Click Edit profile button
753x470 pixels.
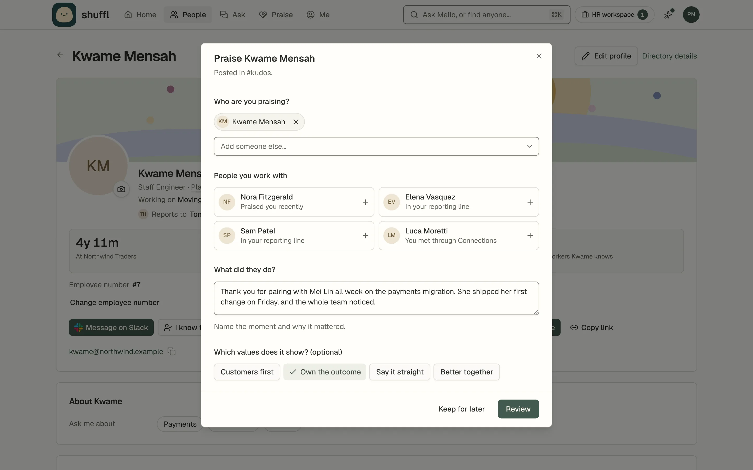[606, 56]
